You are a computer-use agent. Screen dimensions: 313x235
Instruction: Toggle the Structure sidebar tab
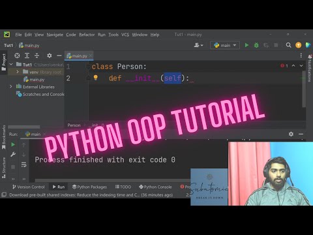click(x=4, y=168)
